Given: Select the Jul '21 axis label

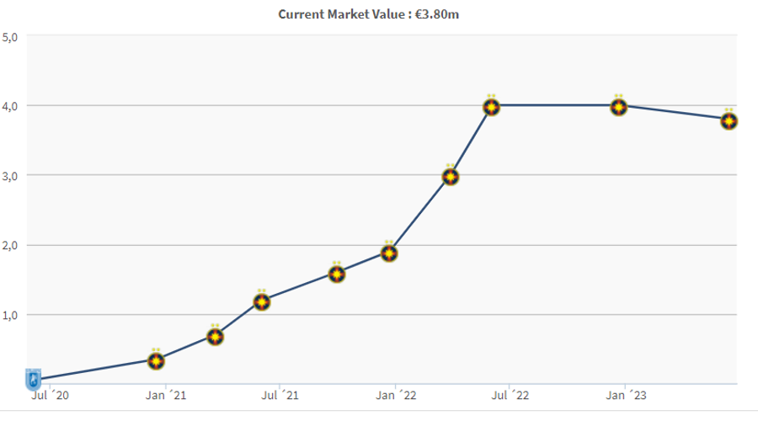Looking at the screenshot, I should (x=280, y=396).
